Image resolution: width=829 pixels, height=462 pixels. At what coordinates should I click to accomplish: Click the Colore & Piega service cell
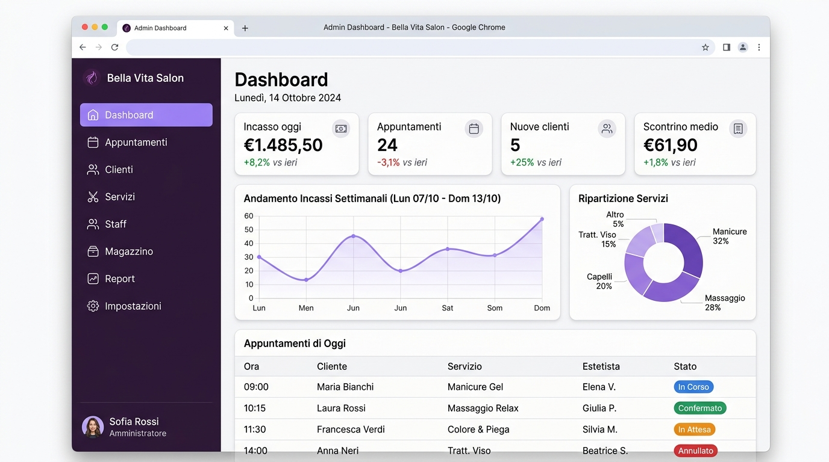[x=478, y=430]
